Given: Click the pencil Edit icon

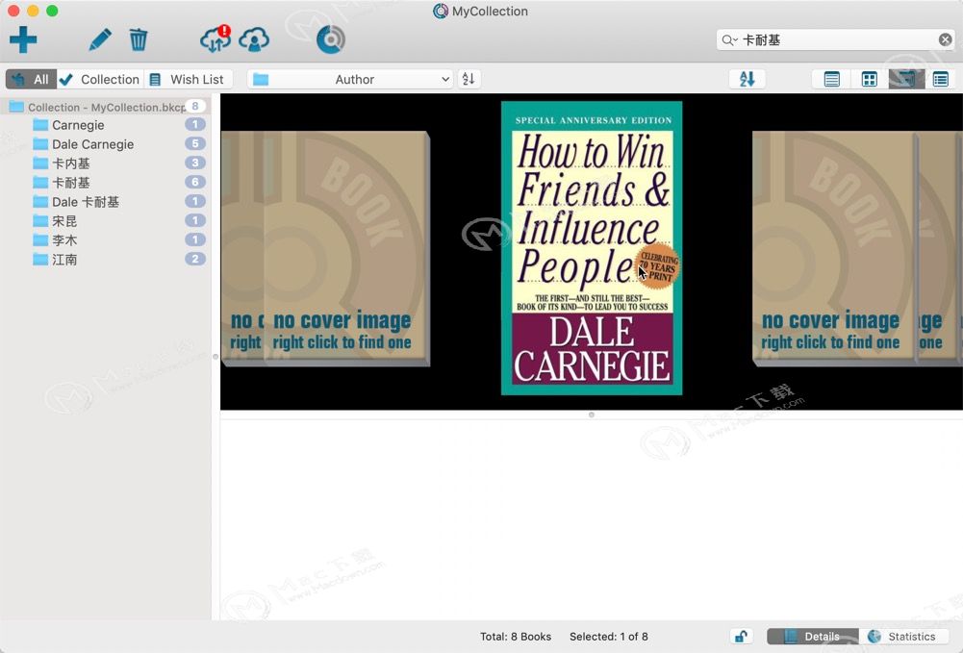Looking at the screenshot, I should (100, 39).
